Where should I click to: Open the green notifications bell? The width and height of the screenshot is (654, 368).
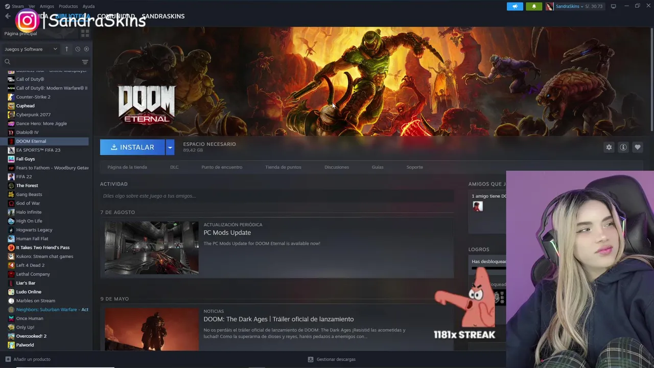[x=534, y=6]
